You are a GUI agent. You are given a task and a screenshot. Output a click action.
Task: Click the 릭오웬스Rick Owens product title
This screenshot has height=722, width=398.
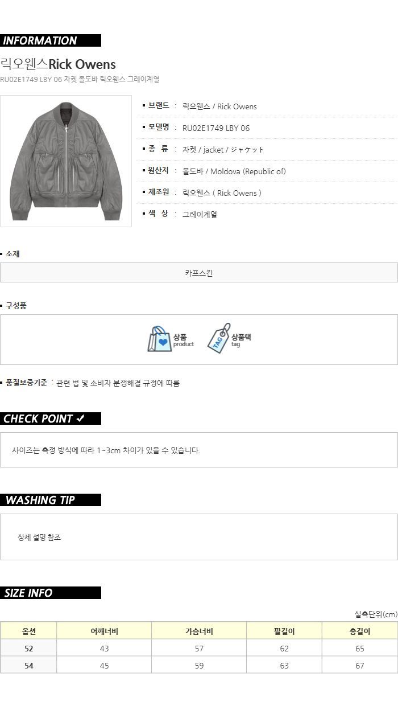[58, 64]
